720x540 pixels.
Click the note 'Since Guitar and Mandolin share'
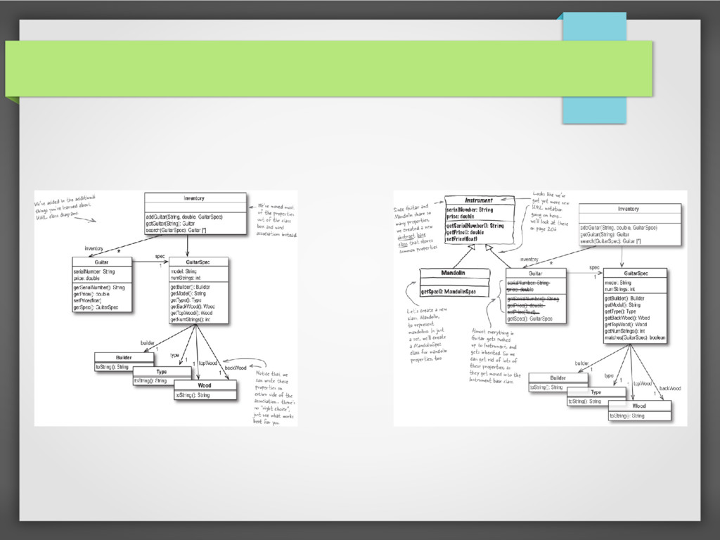pyautogui.click(x=416, y=229)
